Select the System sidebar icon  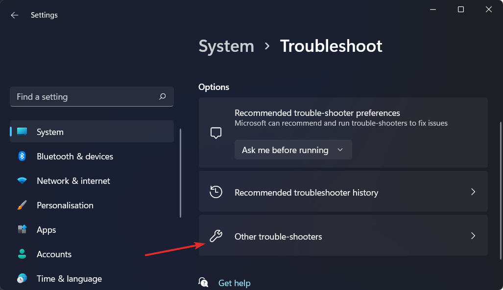coord(22,131)
